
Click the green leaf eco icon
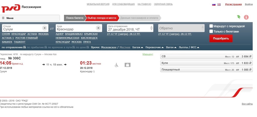(239, 17)
